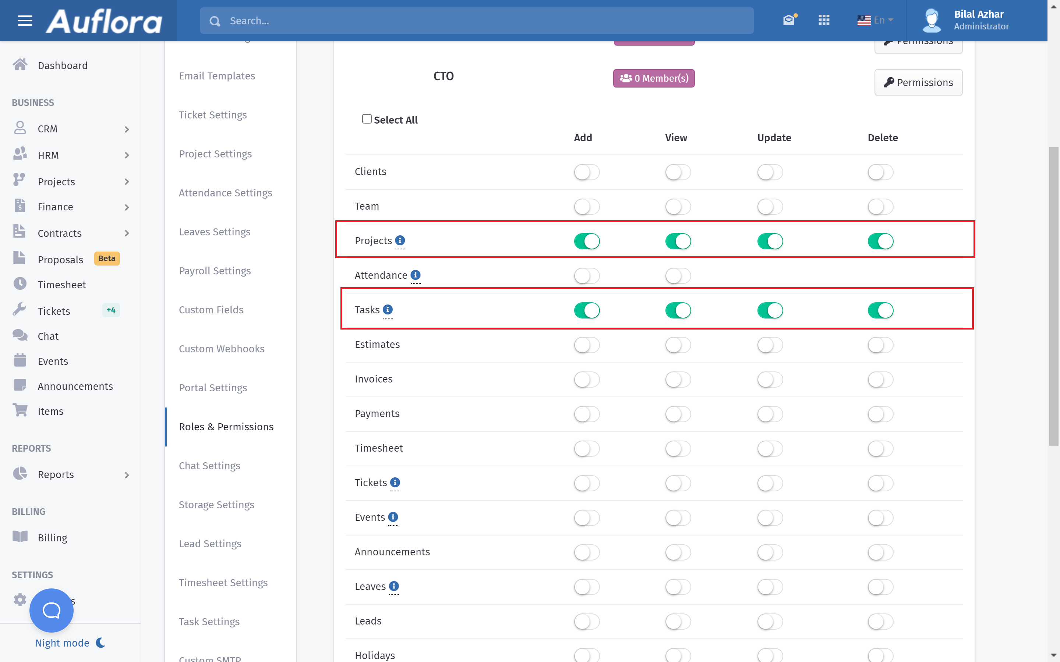Open the support chat bubble

coord(51,610)
